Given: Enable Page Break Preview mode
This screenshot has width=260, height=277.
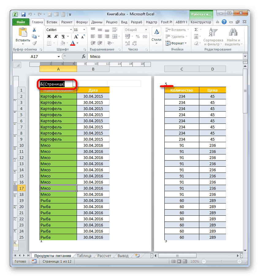Looking at the screenshot, I should pos(185,261).
